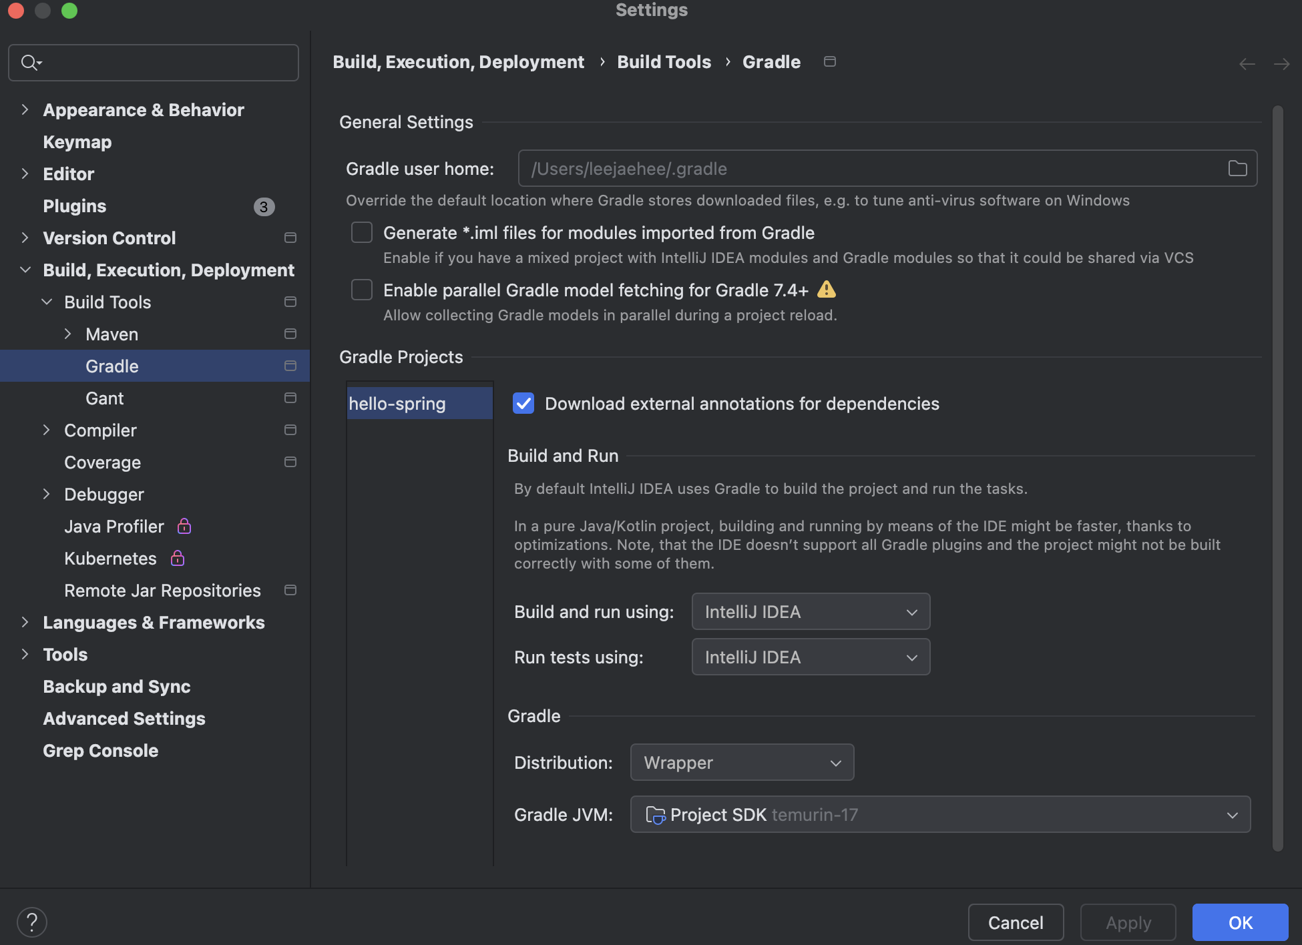Click the project-scope icon on Compiler row
Image resolution: width=1302 pixels, height=945 pixels.
point(290,430)
